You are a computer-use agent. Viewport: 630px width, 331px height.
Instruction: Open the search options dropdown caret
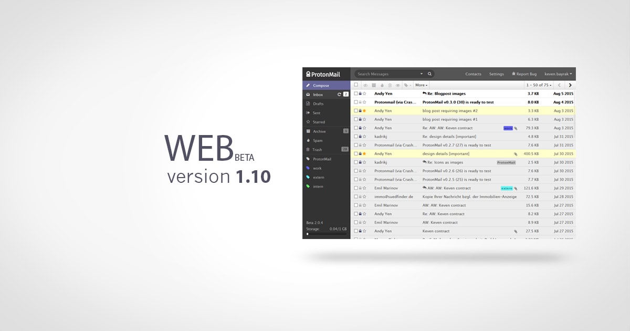click(x=422, y=74)
